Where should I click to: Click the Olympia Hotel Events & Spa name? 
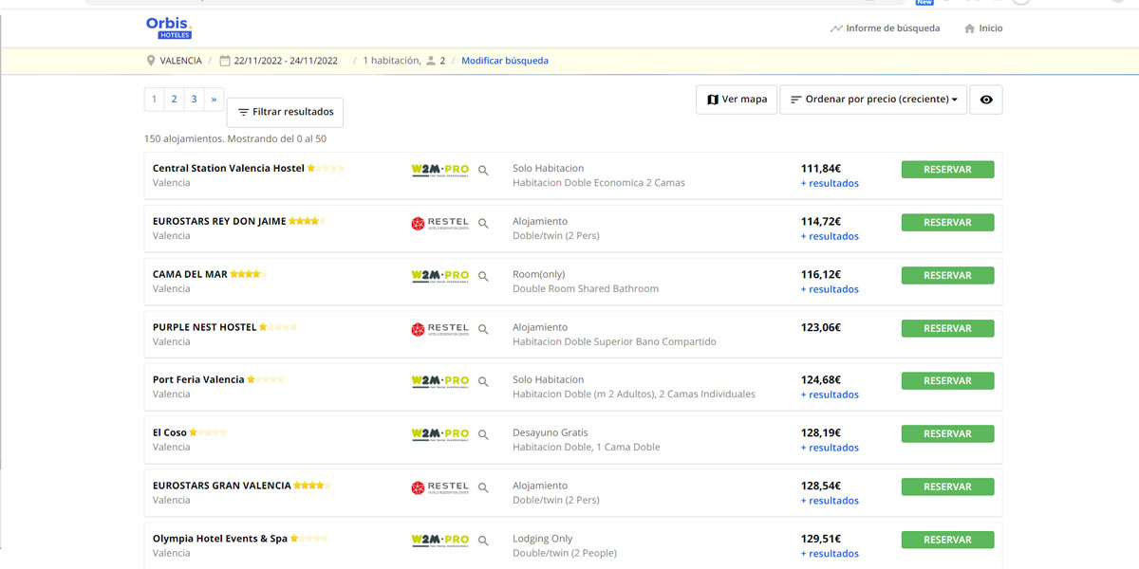220,540
